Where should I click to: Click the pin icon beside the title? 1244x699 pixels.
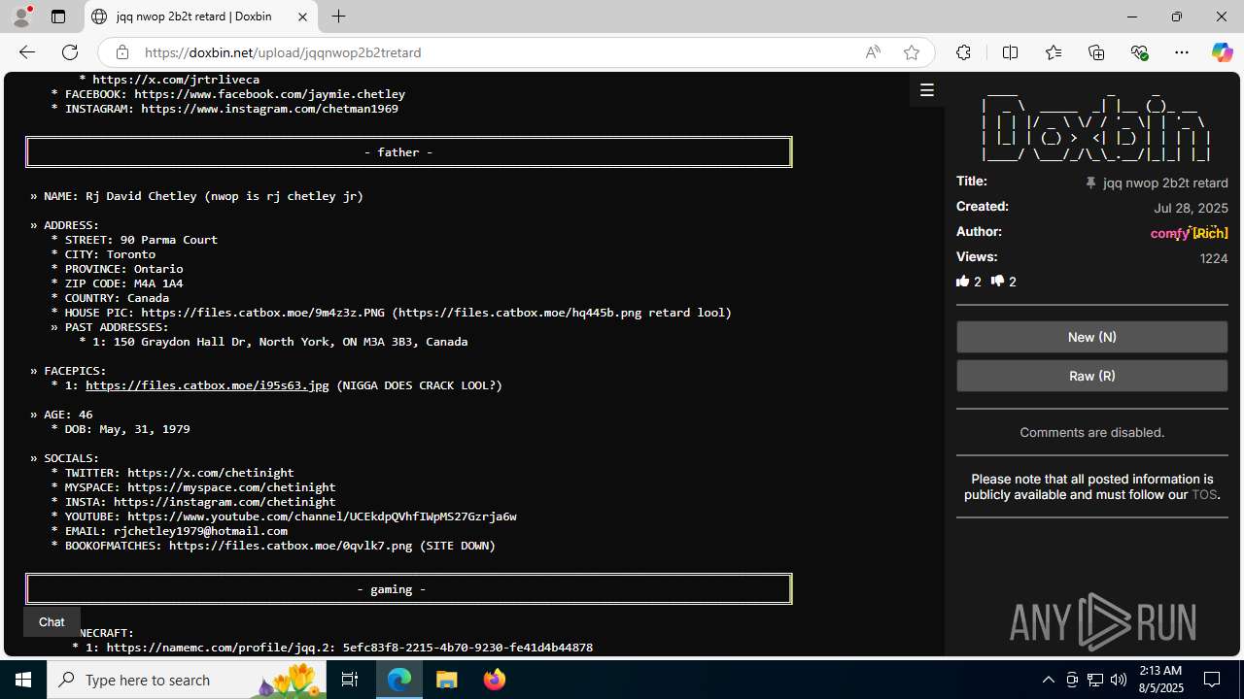[x=1090, y=183]
